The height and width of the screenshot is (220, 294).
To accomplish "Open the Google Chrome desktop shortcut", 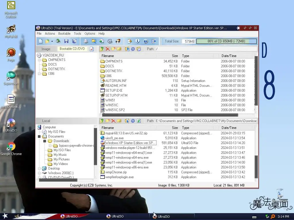I will (x=11, y=149).
